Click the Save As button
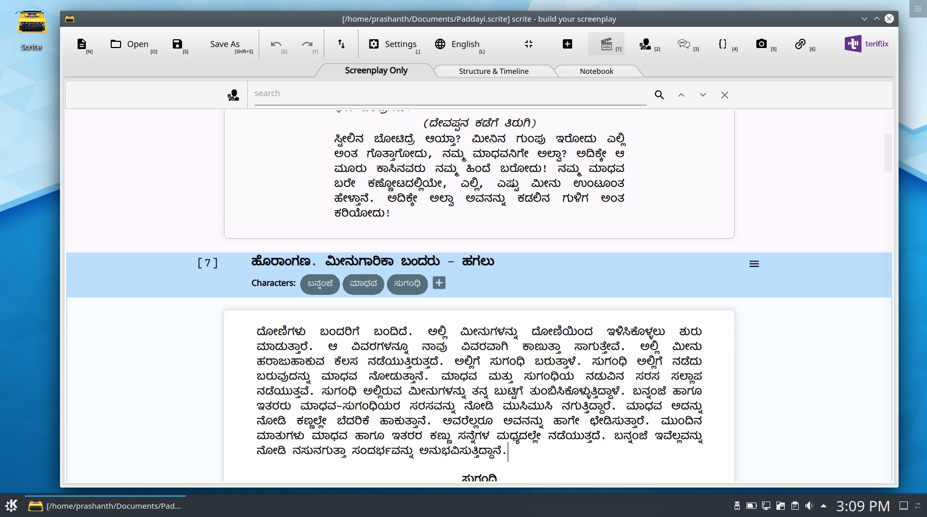Screen dimensions: 927x517 point(225,44)
